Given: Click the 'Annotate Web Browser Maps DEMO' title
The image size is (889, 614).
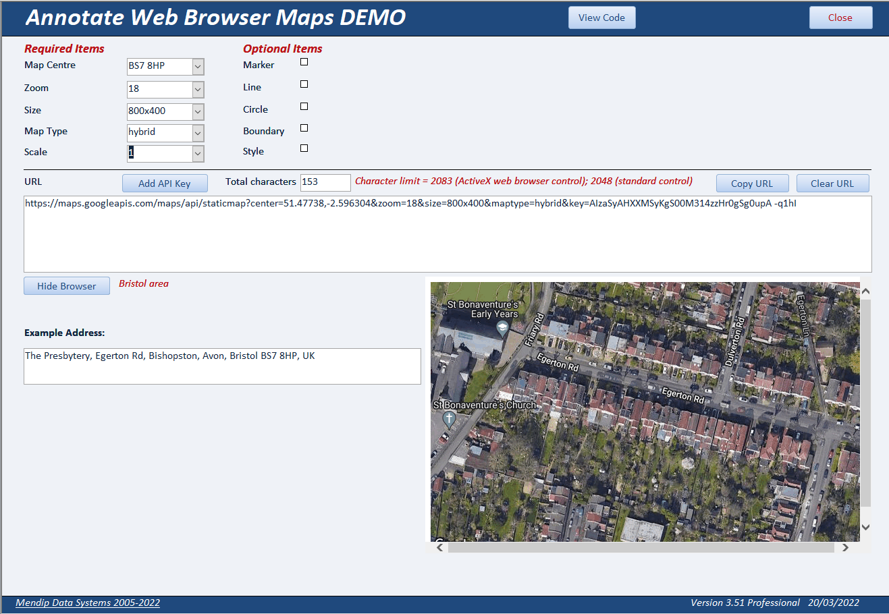Looking at the screenshot, I should coord(216,18).
